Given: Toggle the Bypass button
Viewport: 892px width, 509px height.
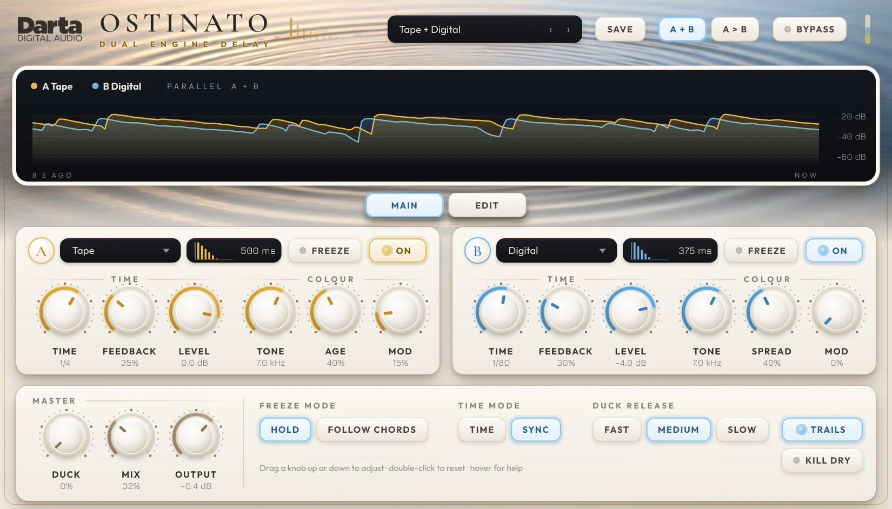Looking at the screenshot, I should [809, 29].
